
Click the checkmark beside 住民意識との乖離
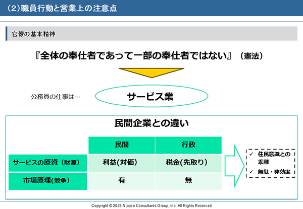point(251,154)
